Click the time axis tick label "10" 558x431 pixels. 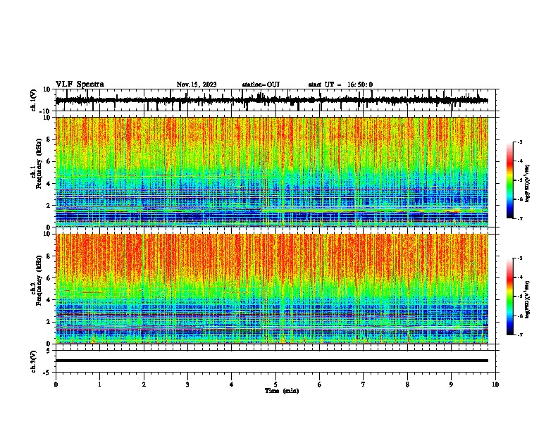click(x=495, y=385)
